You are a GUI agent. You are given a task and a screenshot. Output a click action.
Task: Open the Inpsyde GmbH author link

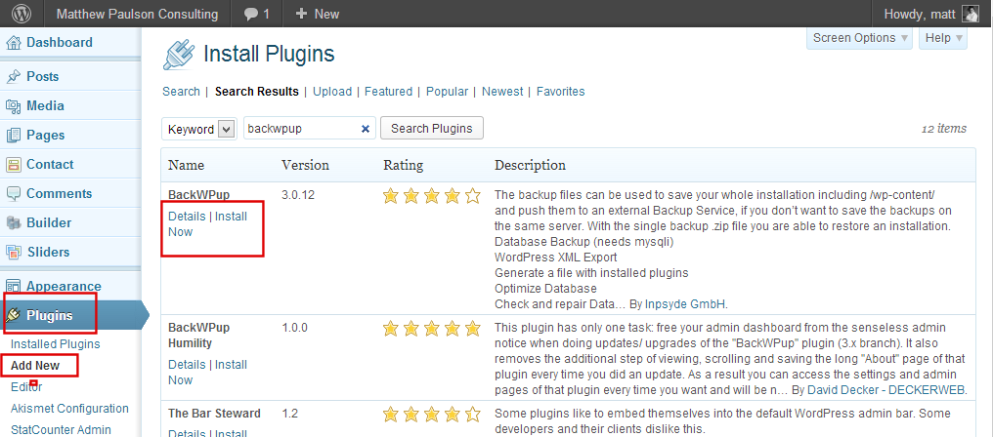684,304
